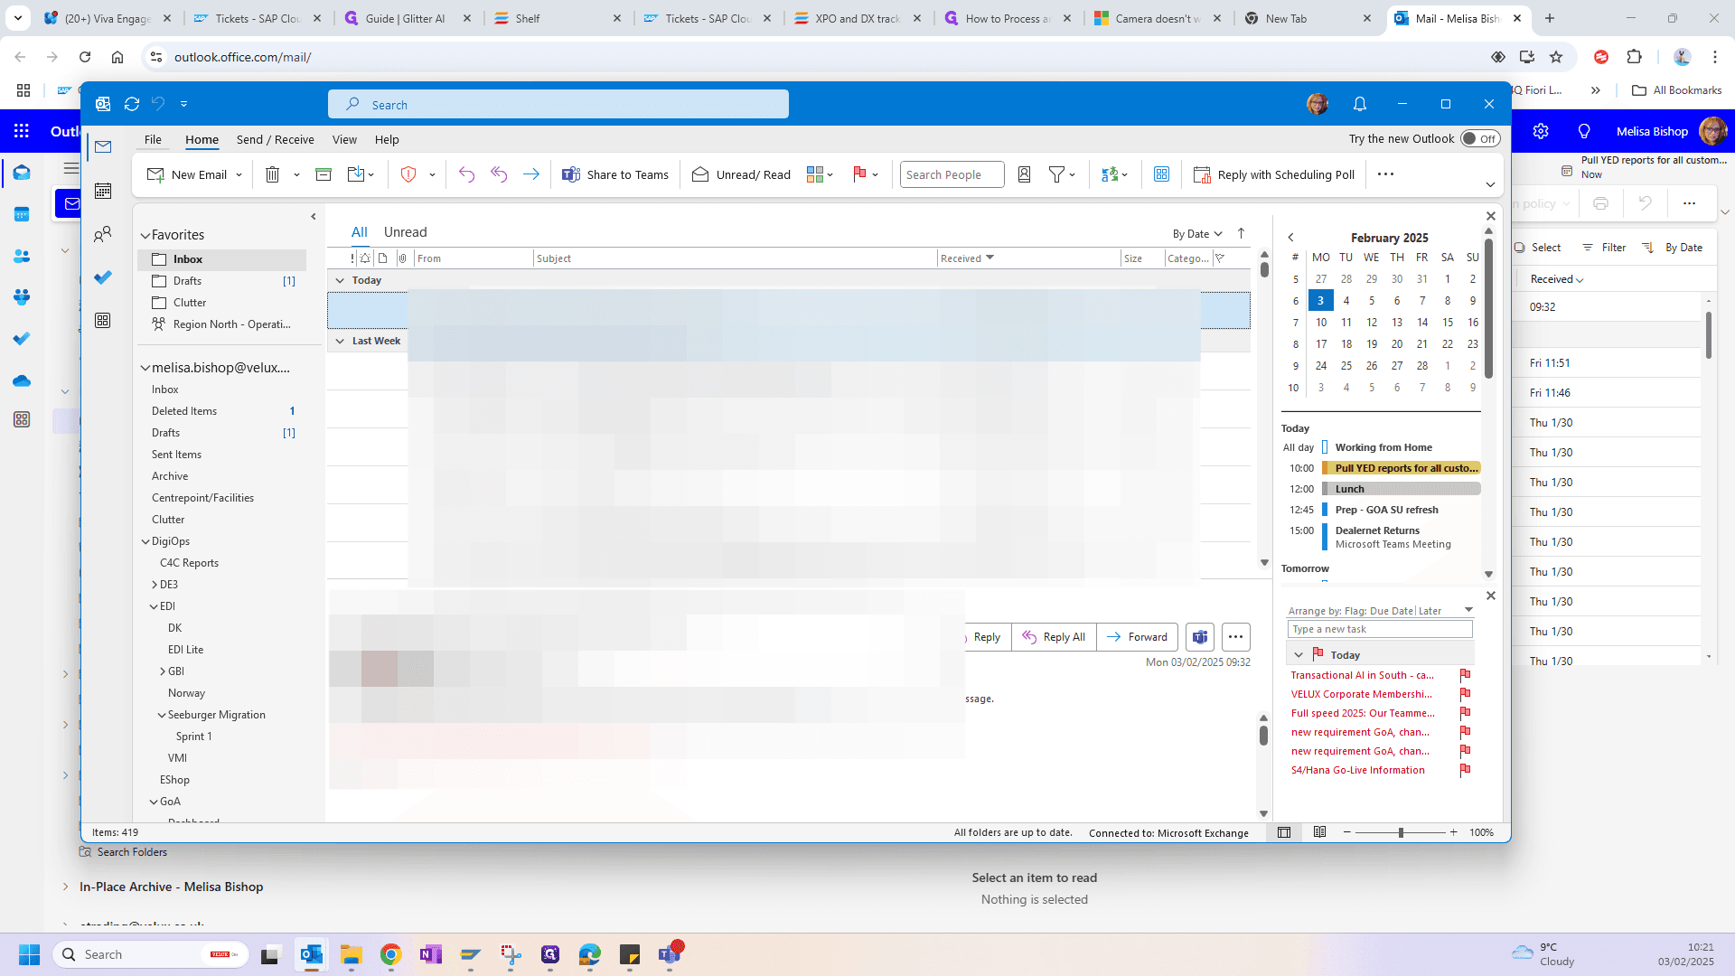
Task: Click the Share to Teams button
Action: coord(615,174)
